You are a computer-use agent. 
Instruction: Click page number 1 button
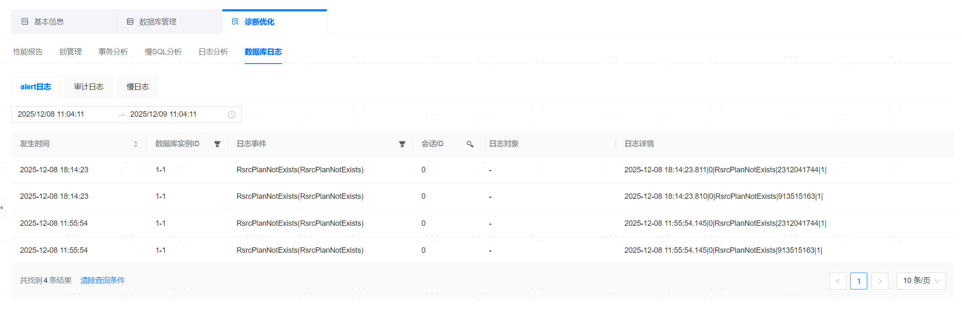858,281
